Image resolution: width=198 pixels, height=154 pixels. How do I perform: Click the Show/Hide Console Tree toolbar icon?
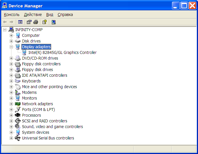tap(20, 22)
